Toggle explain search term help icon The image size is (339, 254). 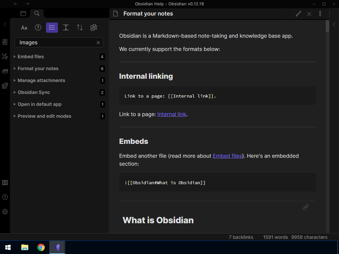point(38,28)
